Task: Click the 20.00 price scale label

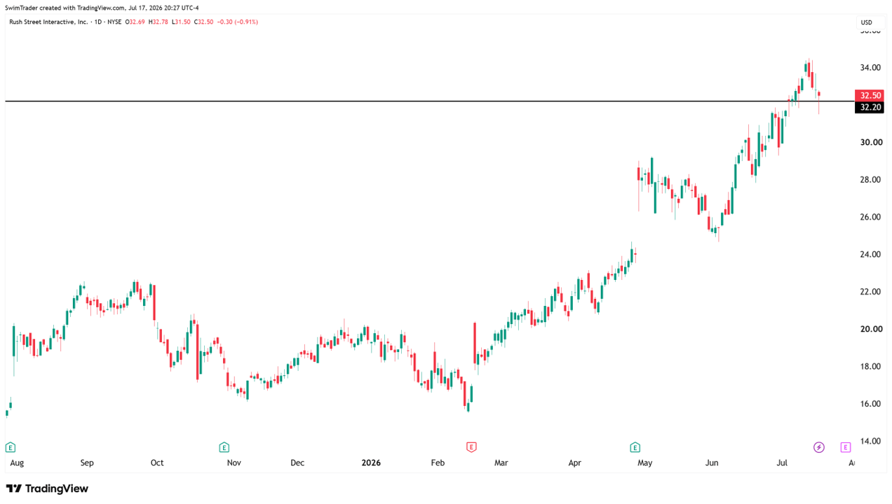Action: point(871,329)
